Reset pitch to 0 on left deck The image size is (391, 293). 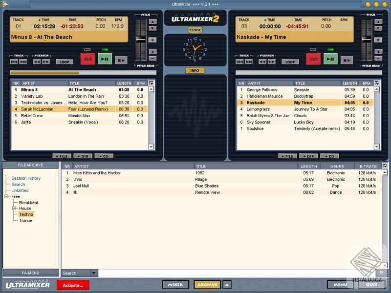click(x=152, y=40)
